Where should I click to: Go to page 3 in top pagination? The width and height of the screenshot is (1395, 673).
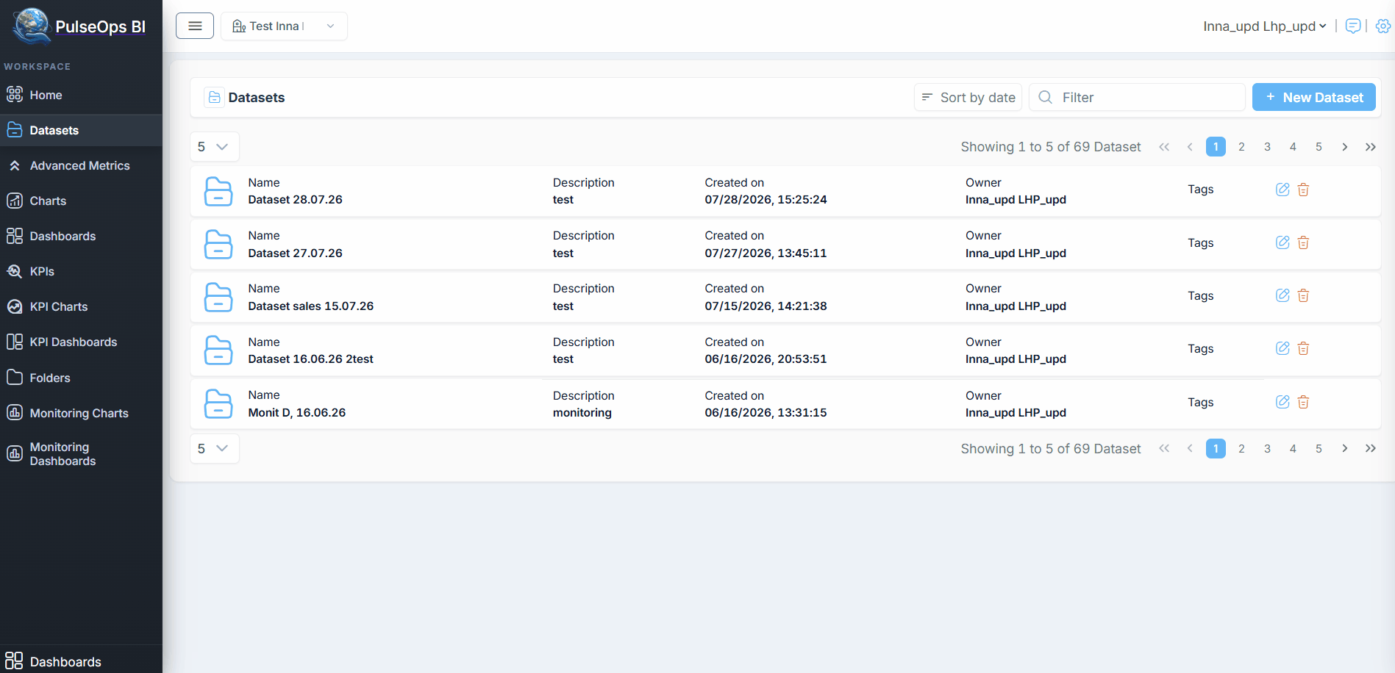coord(1267,147)
